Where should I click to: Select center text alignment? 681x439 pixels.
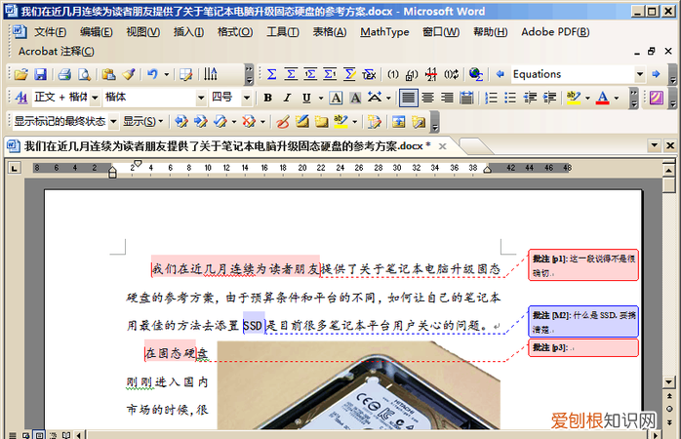pos(427,98)
